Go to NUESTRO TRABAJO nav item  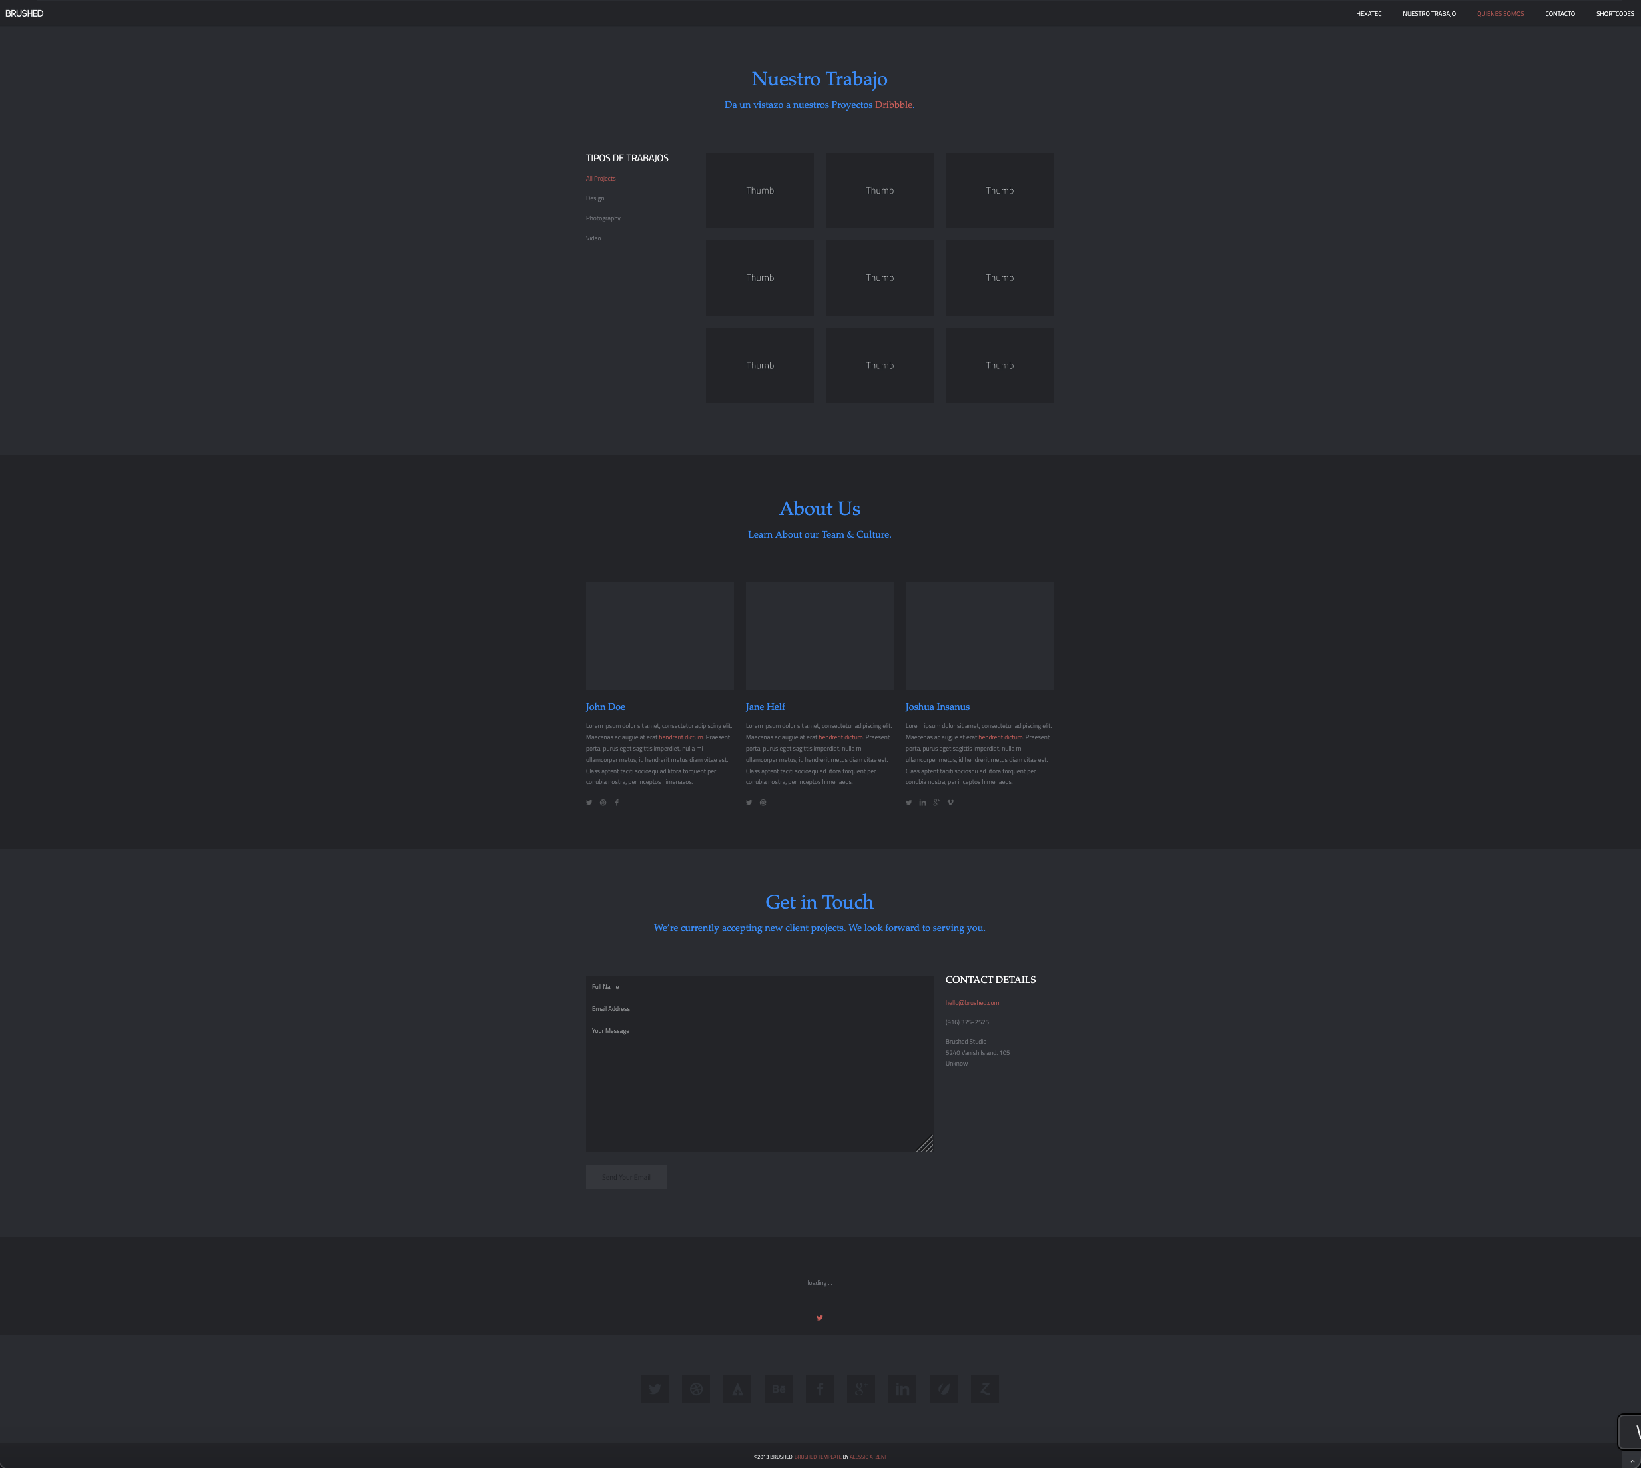point(1429,14)
